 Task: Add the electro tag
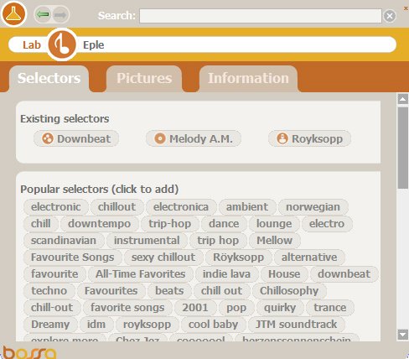(x=327, y=224)
